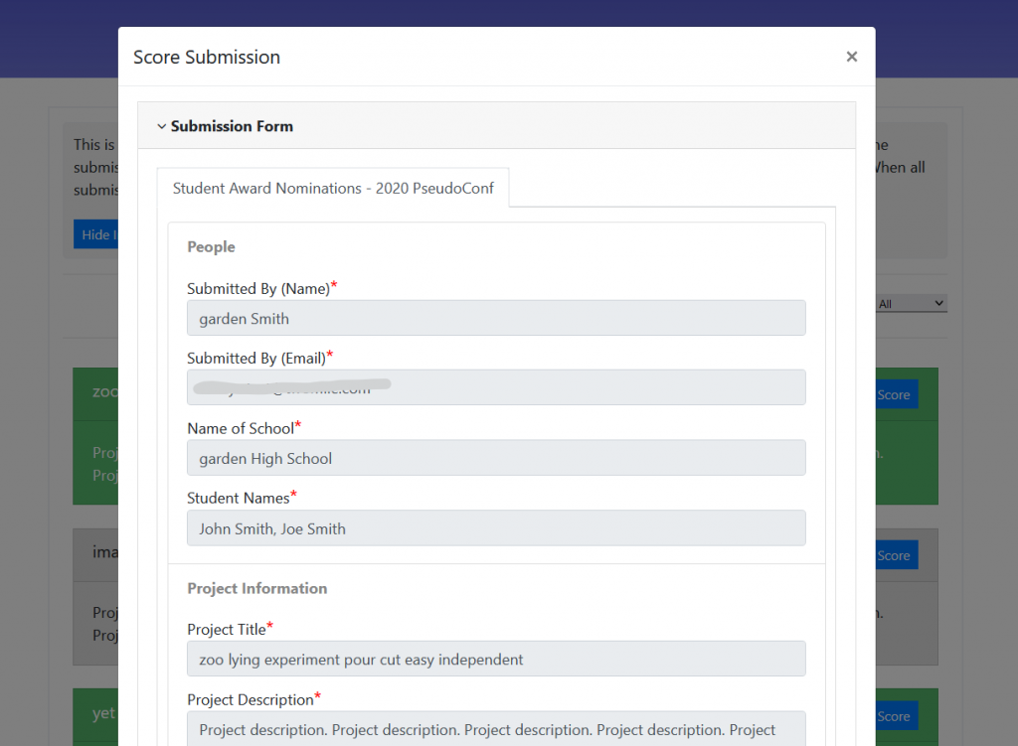Click the Score Submission dialog title
1018x746 pixels.
[x=207, y=57]
